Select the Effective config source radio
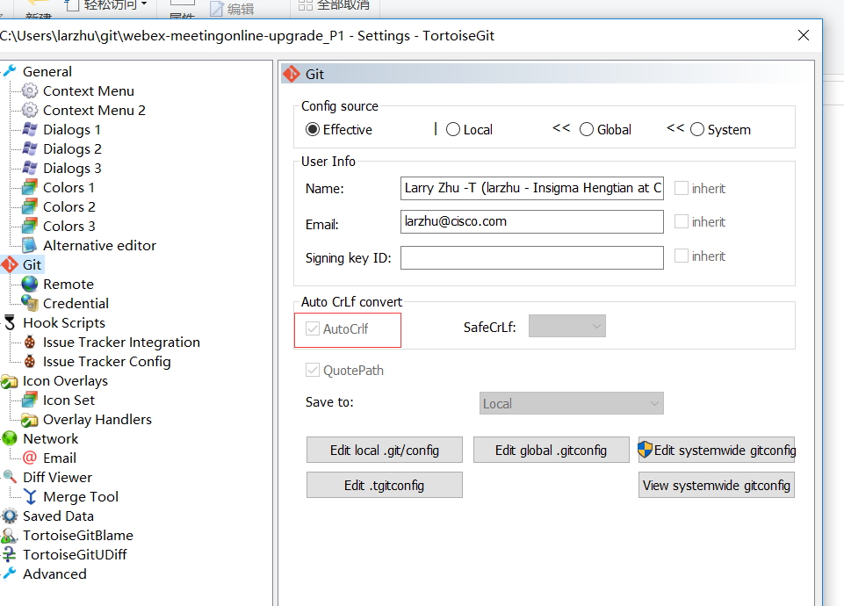Screen dimensions: 844x606 (313, 130)
